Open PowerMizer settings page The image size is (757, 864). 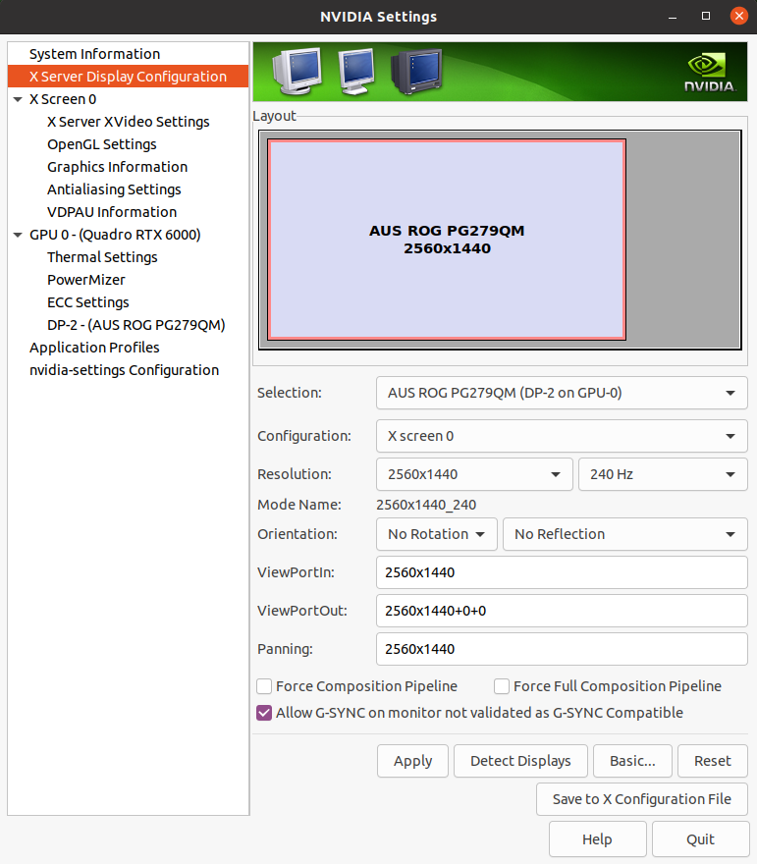86,280
